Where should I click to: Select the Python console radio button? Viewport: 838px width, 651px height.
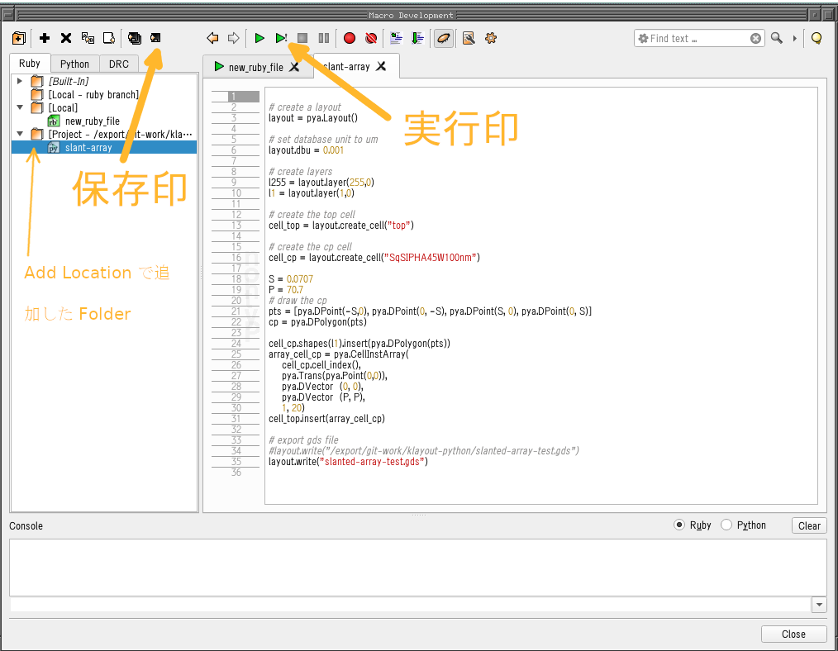click(726, 525)
